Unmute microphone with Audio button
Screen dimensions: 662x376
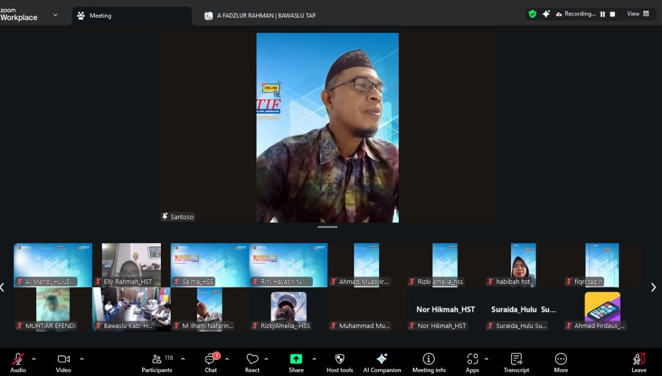[18, 363]
